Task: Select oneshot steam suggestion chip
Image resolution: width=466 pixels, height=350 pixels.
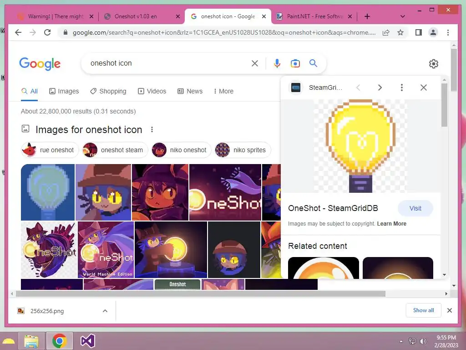Action: point(114,150)
